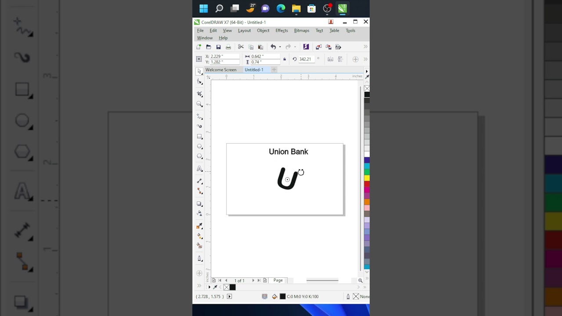Viewport: 562px width, 316px height.
Task: Expand standard toolbar overflow chevron
Action: [x=365, y=47]
